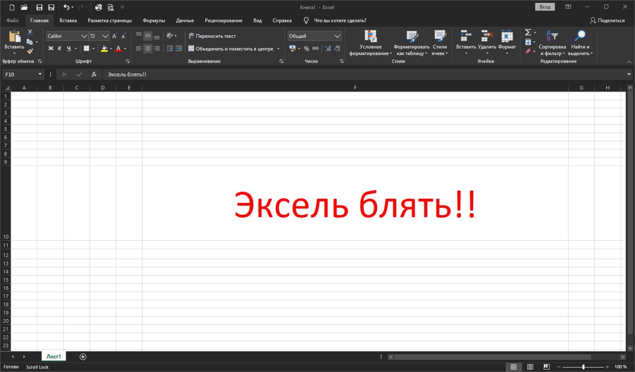Toggle wrap text (Переносить текст)
The width and height of the screenshot is (635, 372).
[212, 36]
